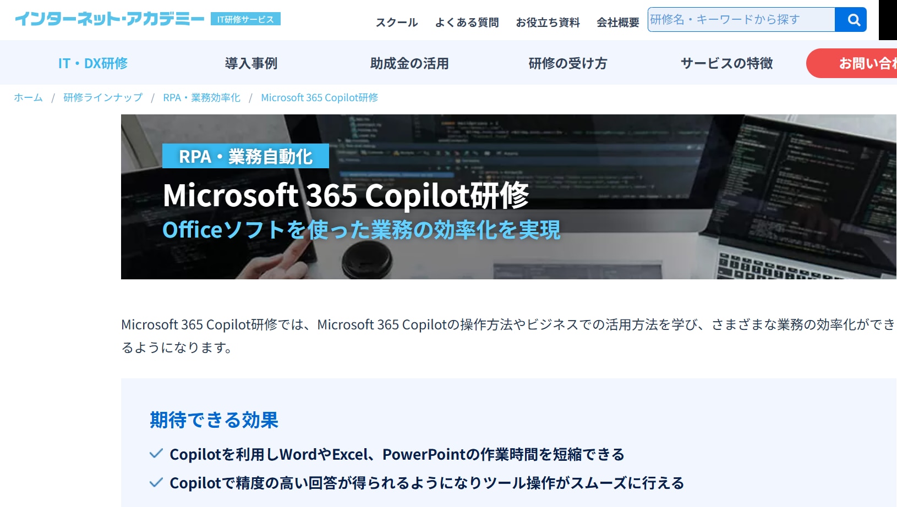Click the red お問い合わせ button
The width and height of the screenshot is (897, 507).
click(x=851, y=63)
